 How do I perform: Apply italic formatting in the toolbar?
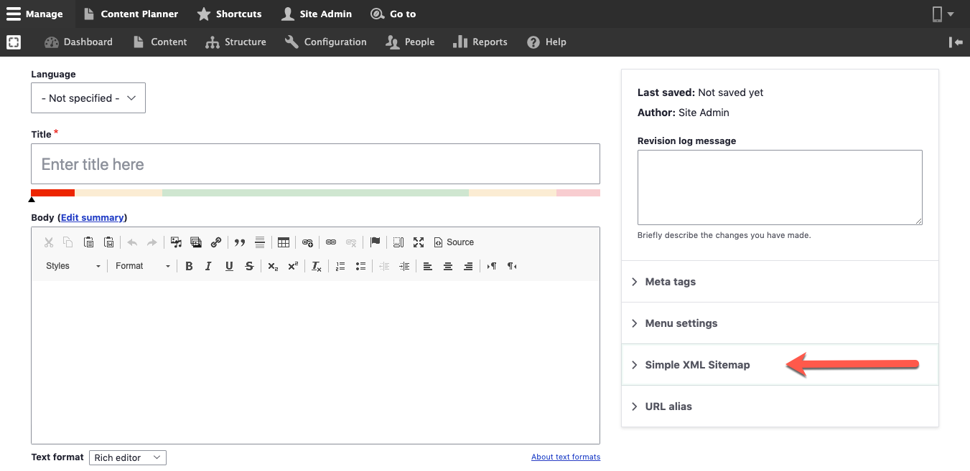coord(208,266)
